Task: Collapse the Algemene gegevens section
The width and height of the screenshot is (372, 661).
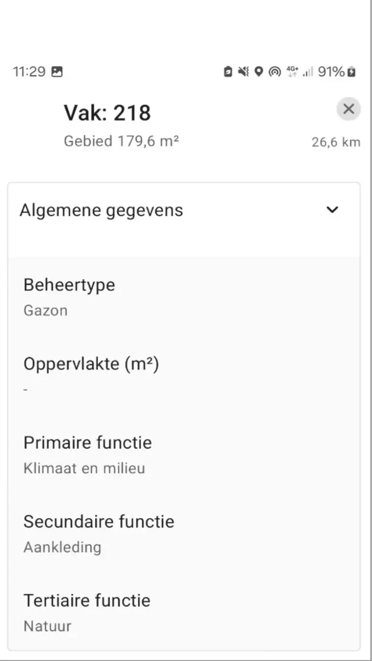Action: tap(332, 210)
